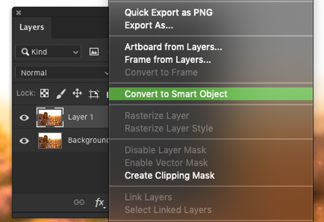Choose Frame from Layers... option
The height and width of the screenshot is (222, 324).
[168, 60]
